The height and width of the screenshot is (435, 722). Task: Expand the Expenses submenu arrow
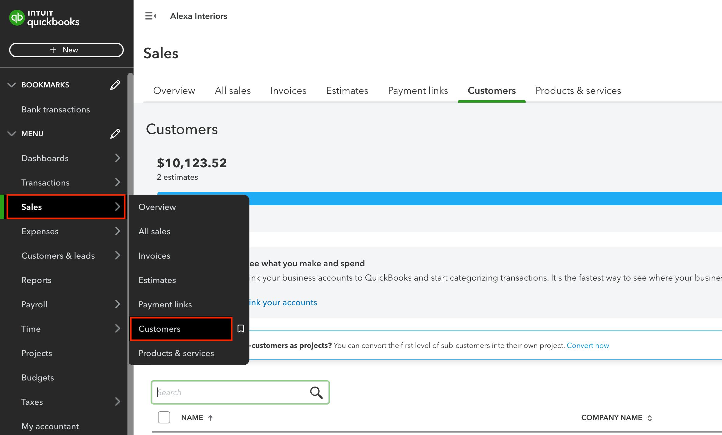click(x=117, y=231)
